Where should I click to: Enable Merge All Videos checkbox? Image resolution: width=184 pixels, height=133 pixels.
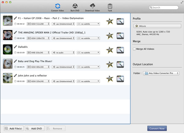click(x=134, y=49)
